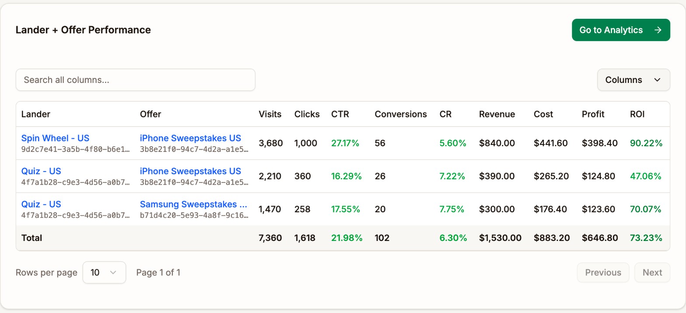Click Page 1 of 1 indicator

pyautogui.click(x=158, y=272)
